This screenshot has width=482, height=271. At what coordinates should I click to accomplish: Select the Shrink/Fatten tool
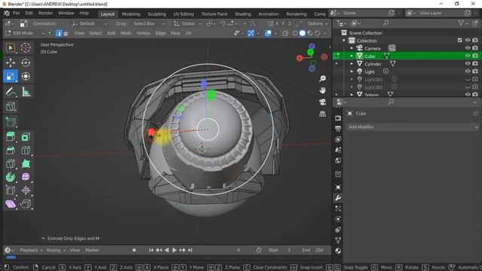[x=26, y=190]
